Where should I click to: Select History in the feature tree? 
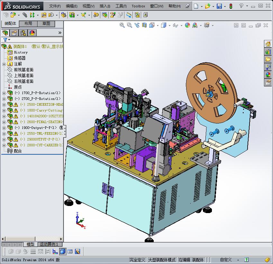(21, 52)
